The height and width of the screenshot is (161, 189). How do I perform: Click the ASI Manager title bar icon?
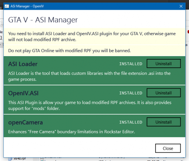(7, 6)
